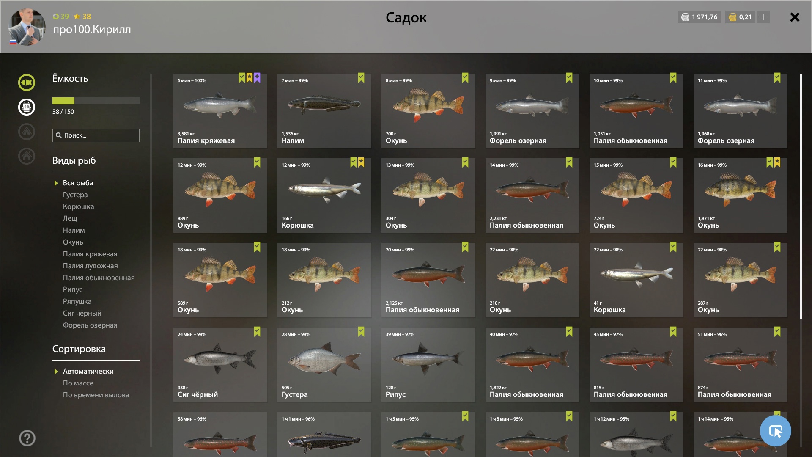This screenshot has height=457, width=812.
Task: Open the help question mark icon
Action: tap(27, 438)
